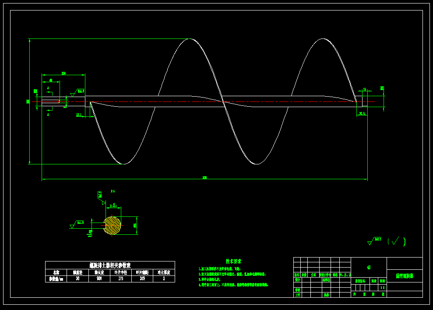Select the material value 45 in title block

click(369, 267)
